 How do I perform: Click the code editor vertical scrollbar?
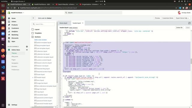[191, 61]
